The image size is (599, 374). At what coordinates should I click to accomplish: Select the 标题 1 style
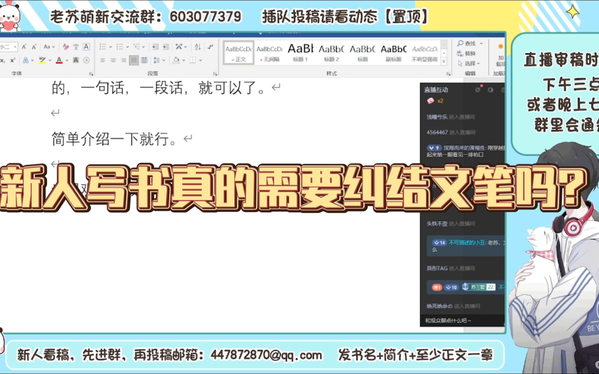(300, 53)
